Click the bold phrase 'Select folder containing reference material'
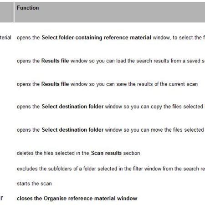 coord(97,37)
